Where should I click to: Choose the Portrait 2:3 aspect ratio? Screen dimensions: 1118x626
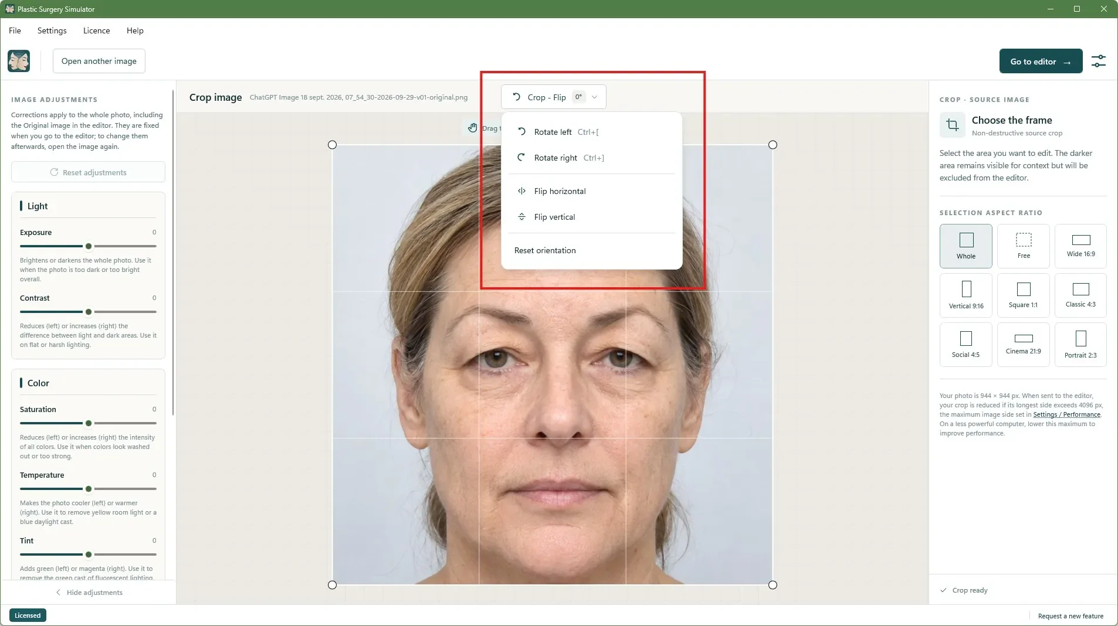(x=1080, y=345)
